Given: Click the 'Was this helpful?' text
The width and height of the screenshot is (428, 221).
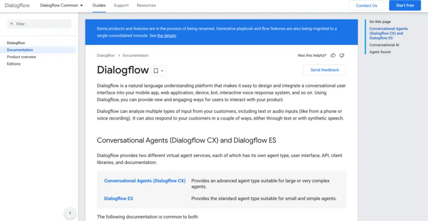Looking at the screenshot, I should pos(312,56).
